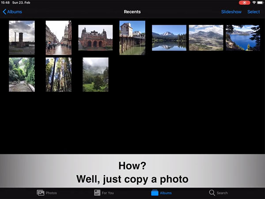The width and height of the screenshot is (265, 199).
Task: Tap the Photos tab icon
Action: [x=41, y=193]
